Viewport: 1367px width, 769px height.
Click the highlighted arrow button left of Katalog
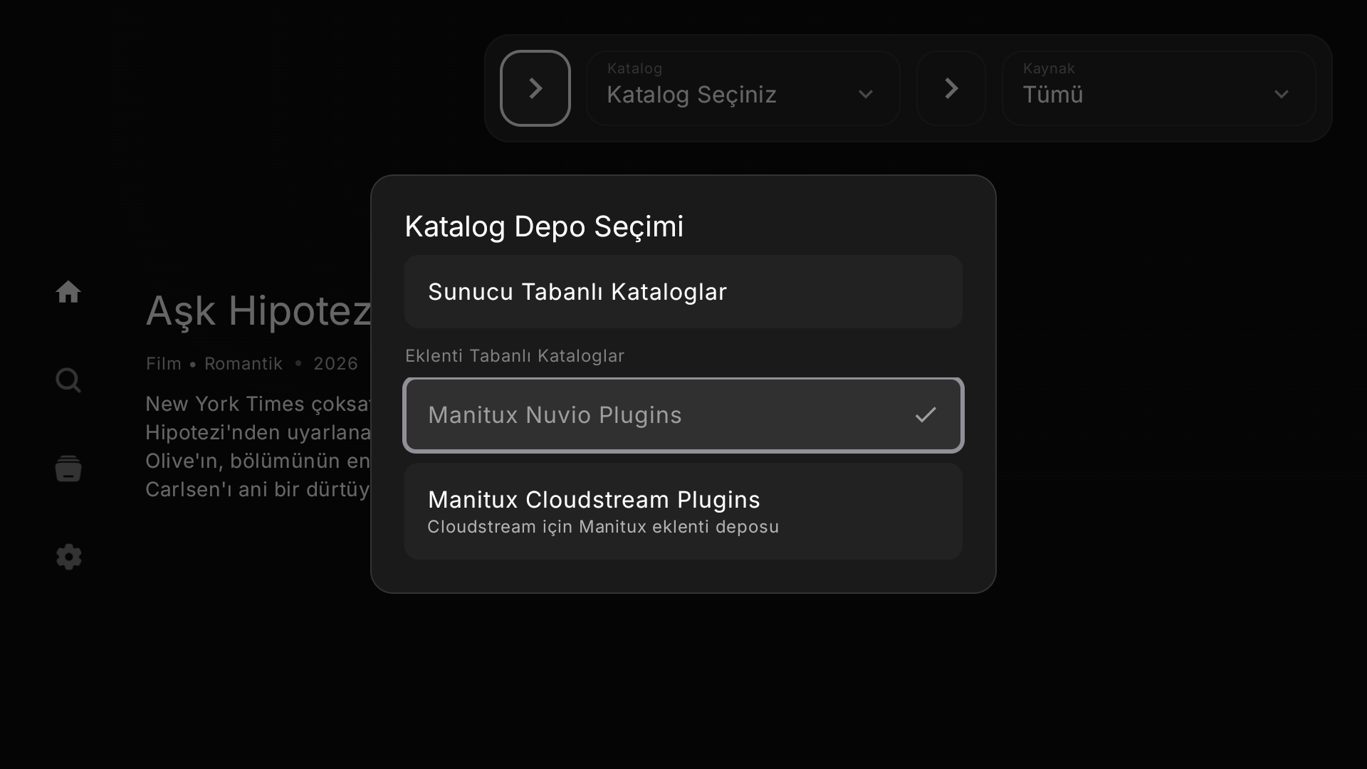[535, 88]
